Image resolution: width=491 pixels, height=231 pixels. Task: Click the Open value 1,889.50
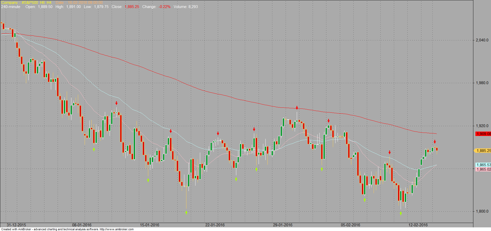point(45,7)
